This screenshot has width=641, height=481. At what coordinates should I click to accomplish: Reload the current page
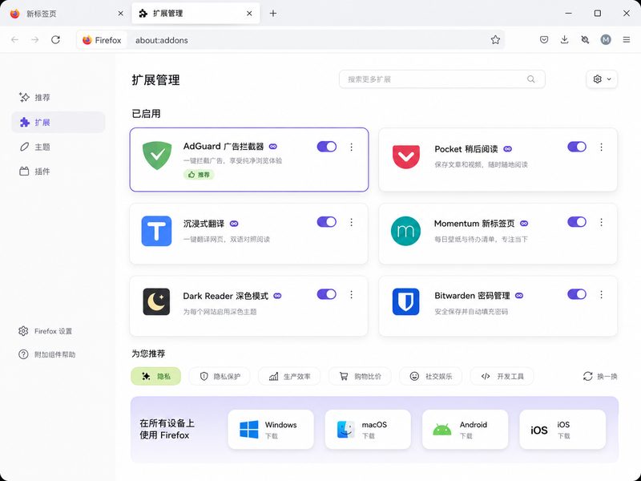pos(55,39)
